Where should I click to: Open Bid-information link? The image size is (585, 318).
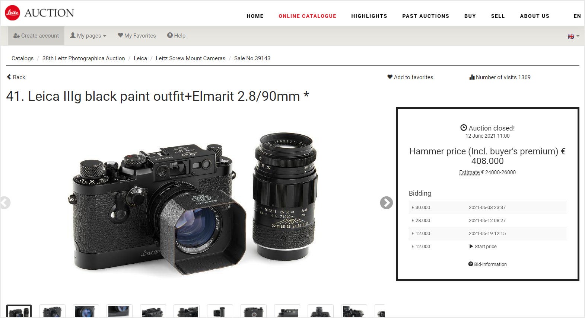(x=487, y=264)
